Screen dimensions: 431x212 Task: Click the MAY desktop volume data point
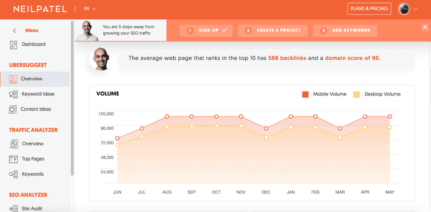(390, 127)
